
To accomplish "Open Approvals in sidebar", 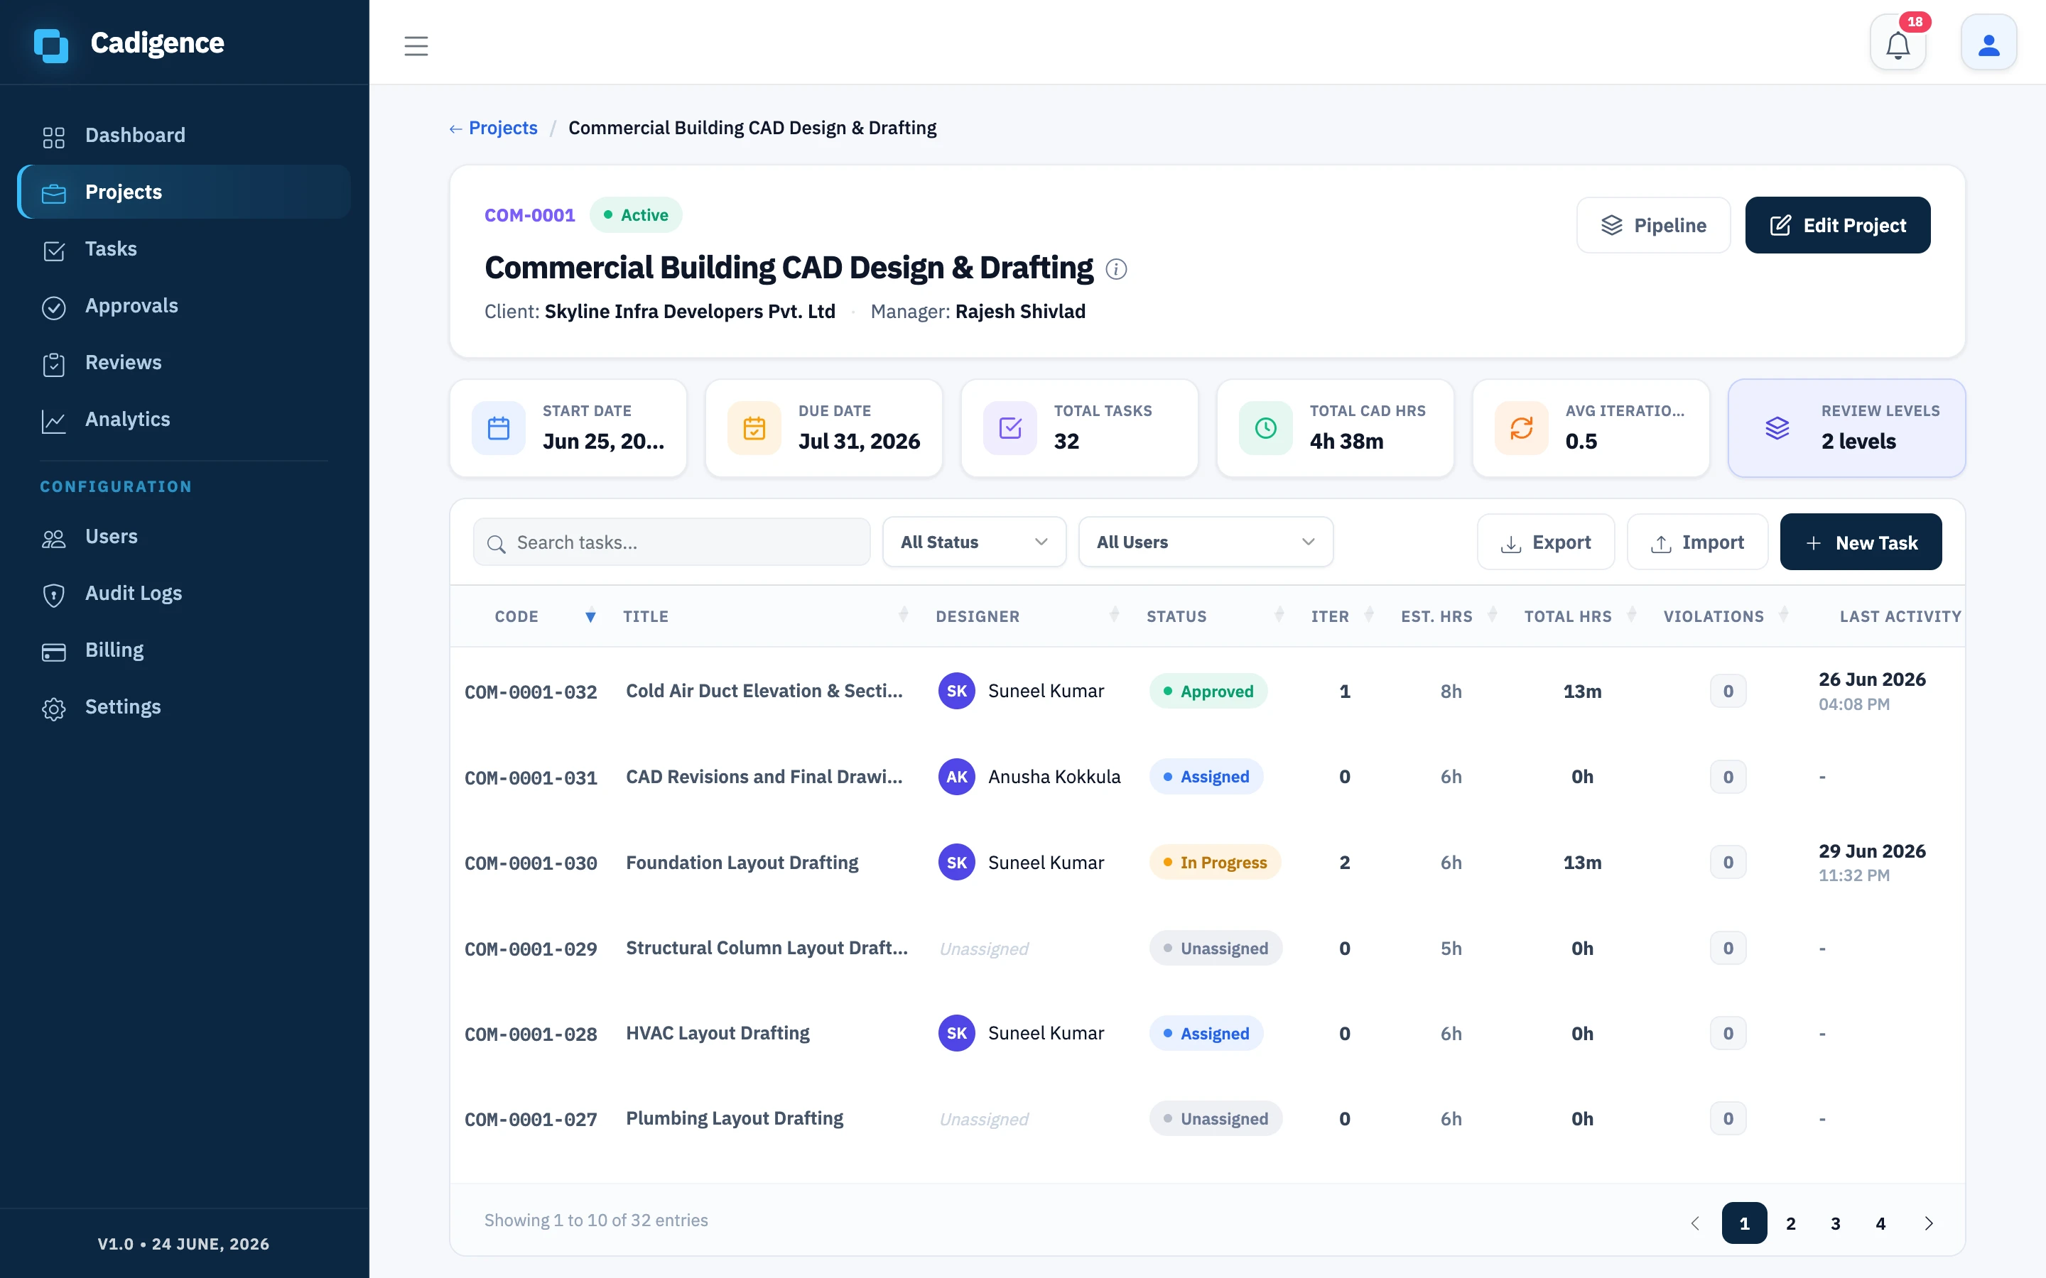I will pos(183,305).
